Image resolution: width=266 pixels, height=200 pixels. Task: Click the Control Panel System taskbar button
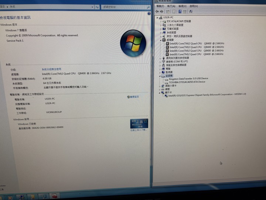click(x=44, y=197)
